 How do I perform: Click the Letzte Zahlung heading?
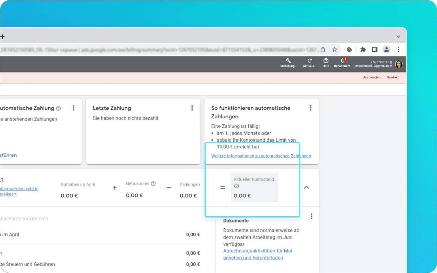point(112,108)
